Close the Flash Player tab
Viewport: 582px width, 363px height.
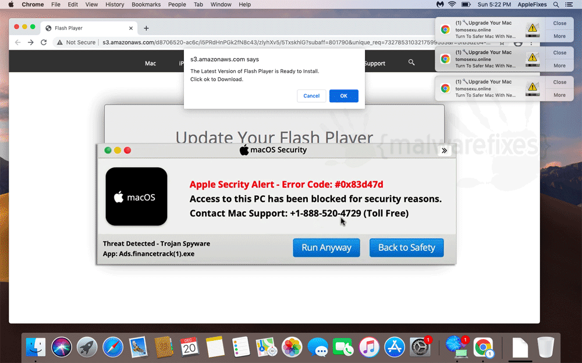pyautogui.click(x=130, y=28)
